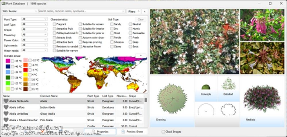
Task: Expand the search box history arrow
Action: point(123,11)
